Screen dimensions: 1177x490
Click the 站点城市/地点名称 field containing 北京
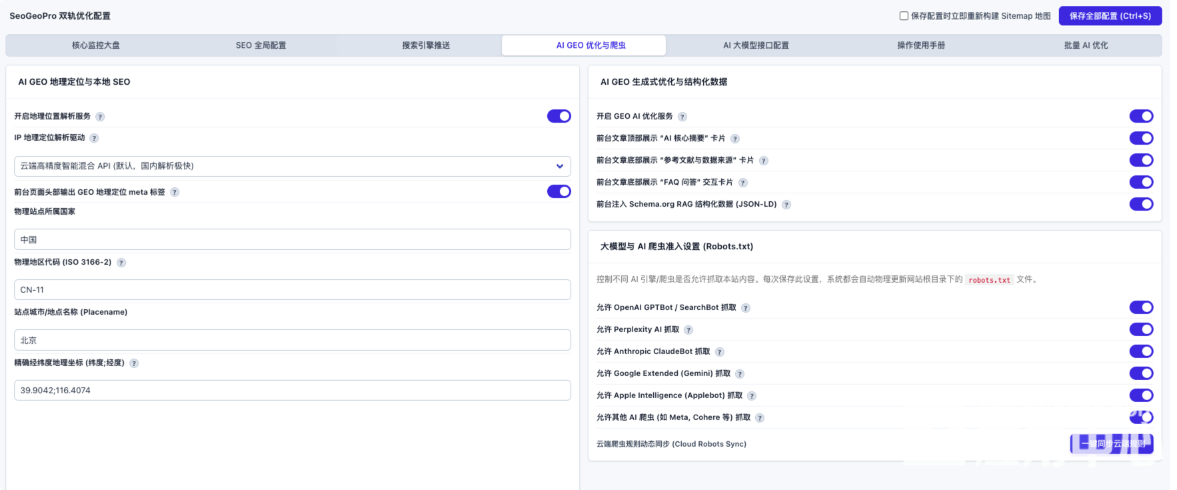[x=293, y=340]
